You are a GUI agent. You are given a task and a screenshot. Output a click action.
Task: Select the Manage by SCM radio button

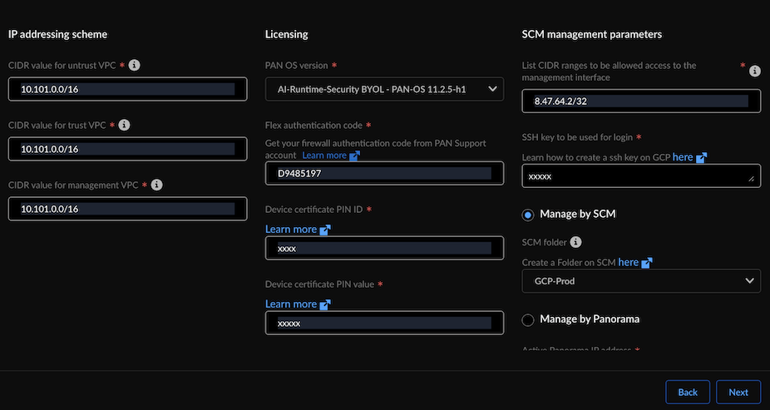528,215
